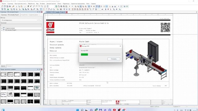Click the 3D machine image on the title page
This screenshot has width=198, height=111.
(146, 60)
